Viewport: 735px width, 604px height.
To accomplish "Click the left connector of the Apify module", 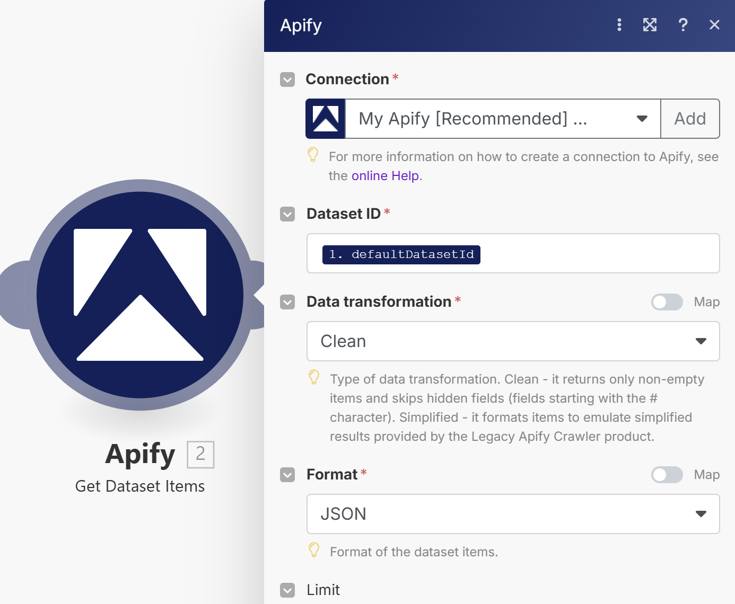I will [15, 295].
